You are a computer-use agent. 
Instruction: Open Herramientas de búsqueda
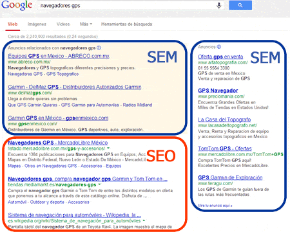click(126, 24)
